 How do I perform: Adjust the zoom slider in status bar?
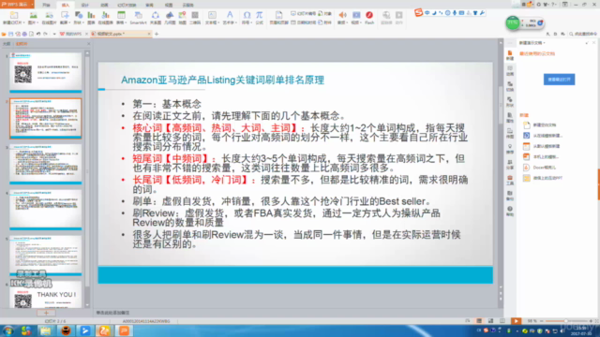tap(565, 321)
